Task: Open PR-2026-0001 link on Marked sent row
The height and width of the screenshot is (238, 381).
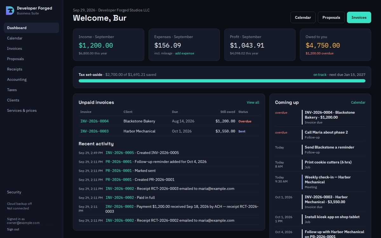Action: click(x=118, y=171)
